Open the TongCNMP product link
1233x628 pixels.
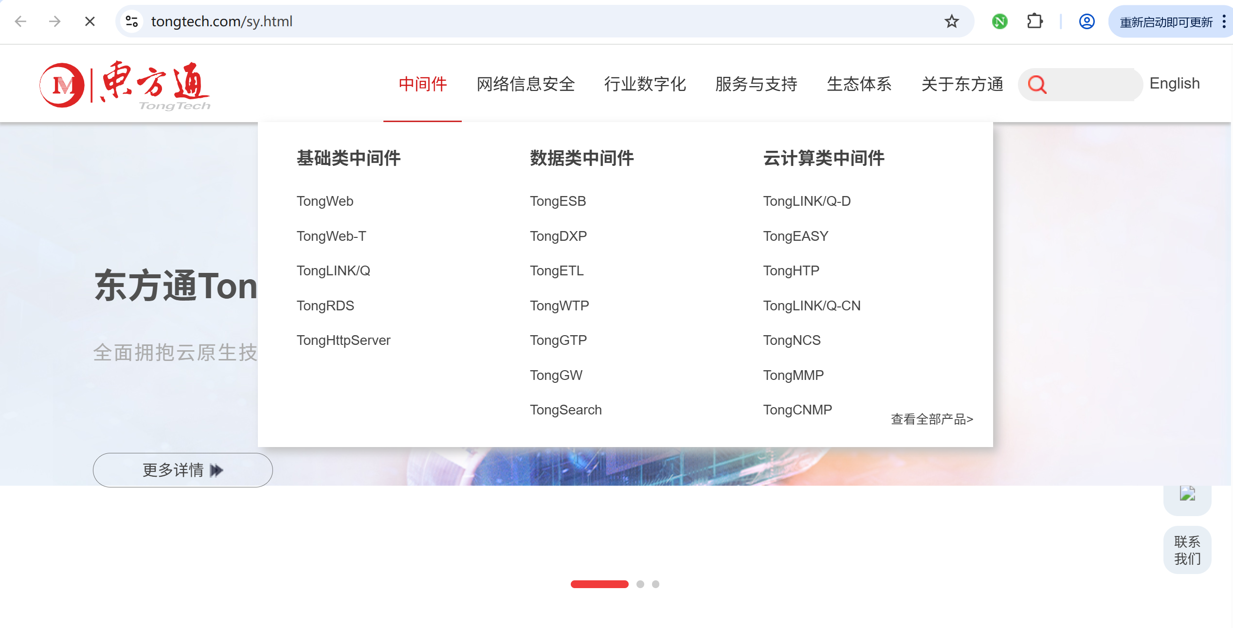[x=798, y=410]
